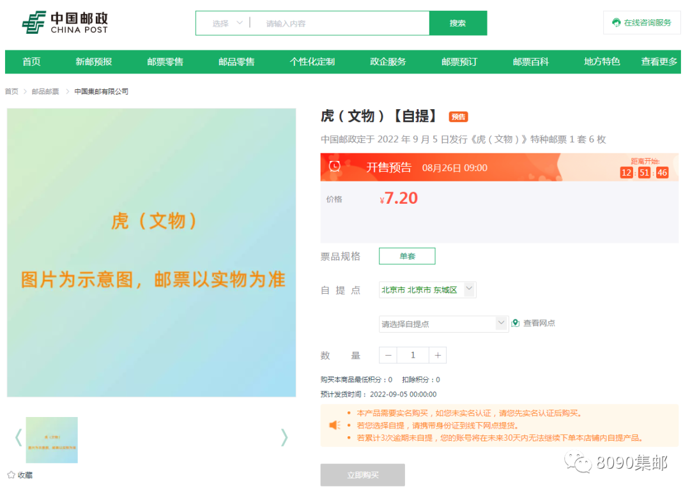The height and width of the screenshot is (493, 690).
Task: Click the clock icon beside 开售预告
Action: (x=335, y=166)
